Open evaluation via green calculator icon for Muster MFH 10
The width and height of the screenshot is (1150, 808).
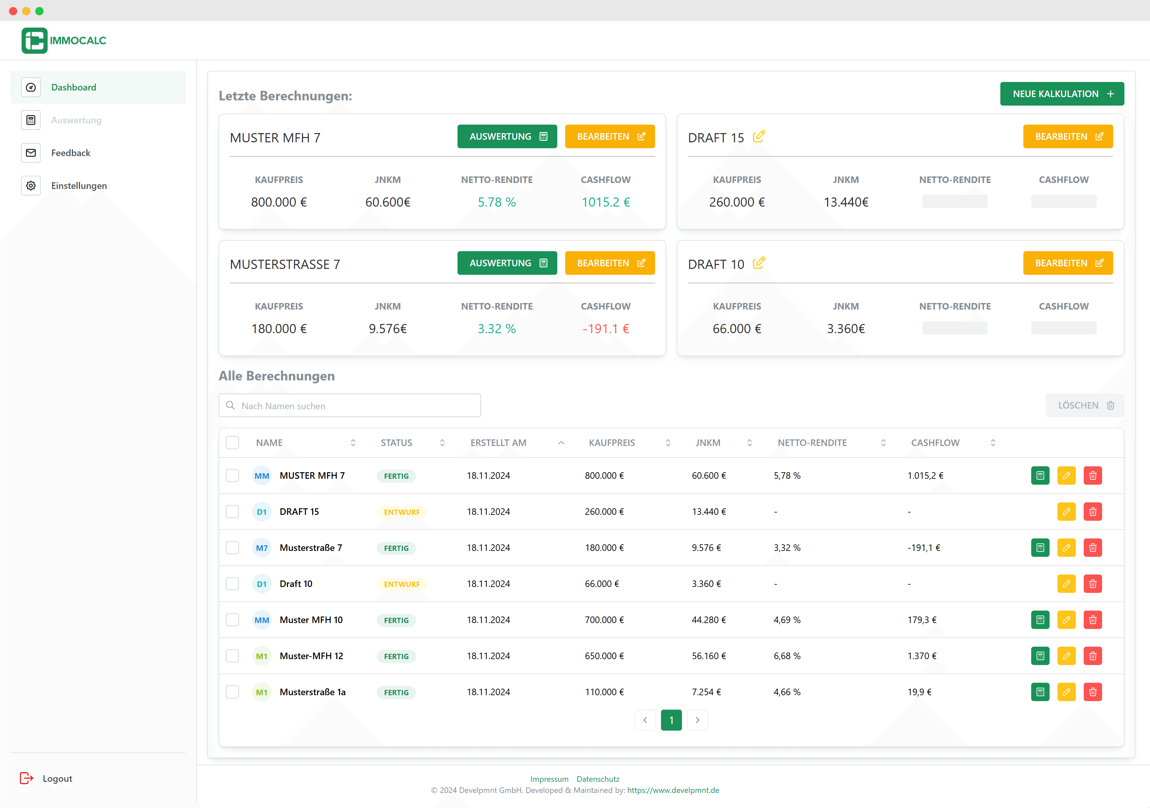click(x=1040, y=620)
